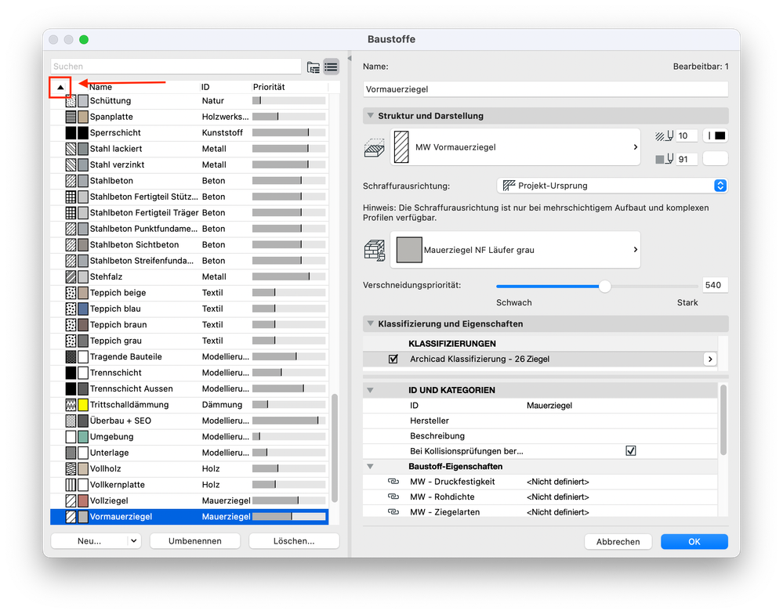Click Verschneidungspriorität slider handle
This screenshot has height=614, width=783.
605,287
